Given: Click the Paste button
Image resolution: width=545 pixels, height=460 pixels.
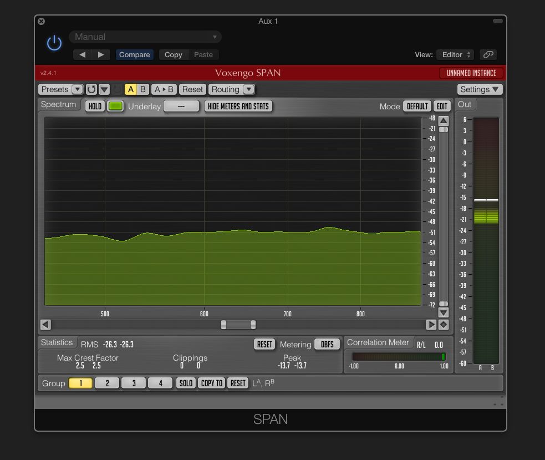Looking at the screenshot, I should 203,54.
